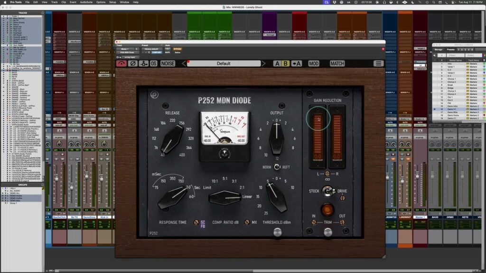Click the SAFE automation button
This screenshot has width=486, height=273.
click(168, 52)
